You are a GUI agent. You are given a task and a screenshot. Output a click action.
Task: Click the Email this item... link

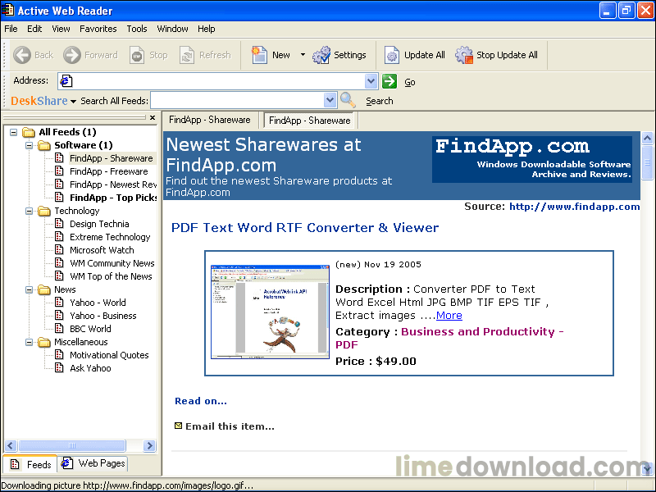(x=230, y=426)
